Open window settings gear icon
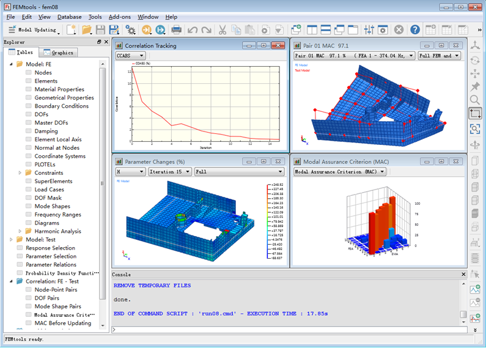Image resolution: width=486 pixels, height=348 pixels. [x=383, y=30]
